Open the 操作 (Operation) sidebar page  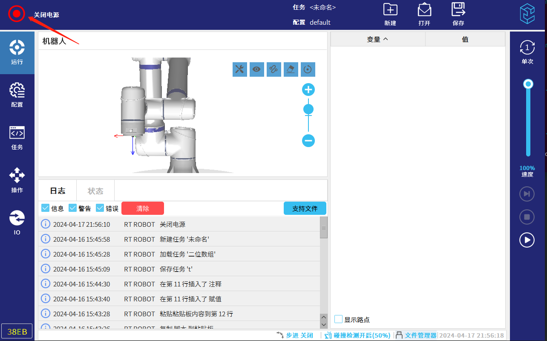click(x=17, y=180)
